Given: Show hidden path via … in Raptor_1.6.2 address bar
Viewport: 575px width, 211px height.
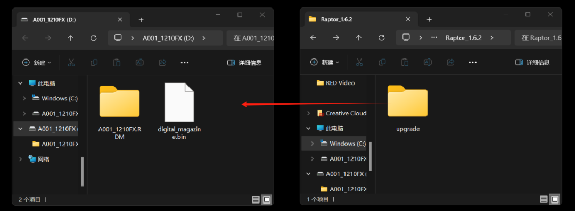Looking at the screenshot, I should (x=434, y=38).
